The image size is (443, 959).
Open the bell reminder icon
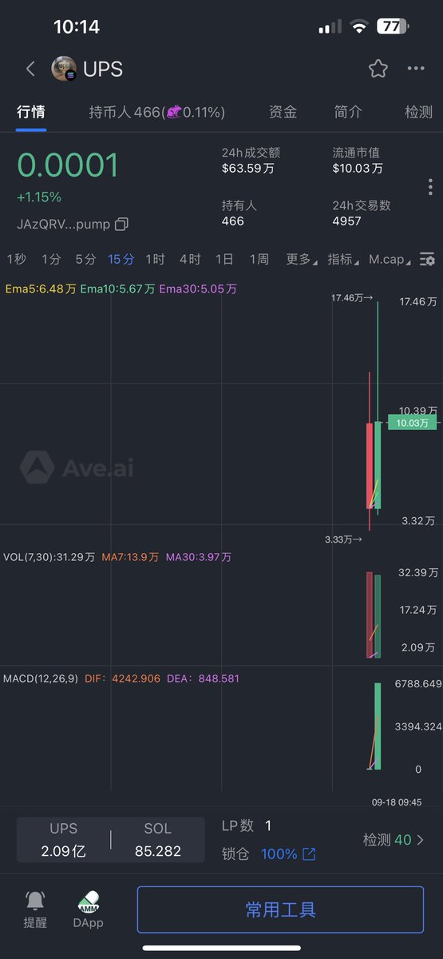35,901
